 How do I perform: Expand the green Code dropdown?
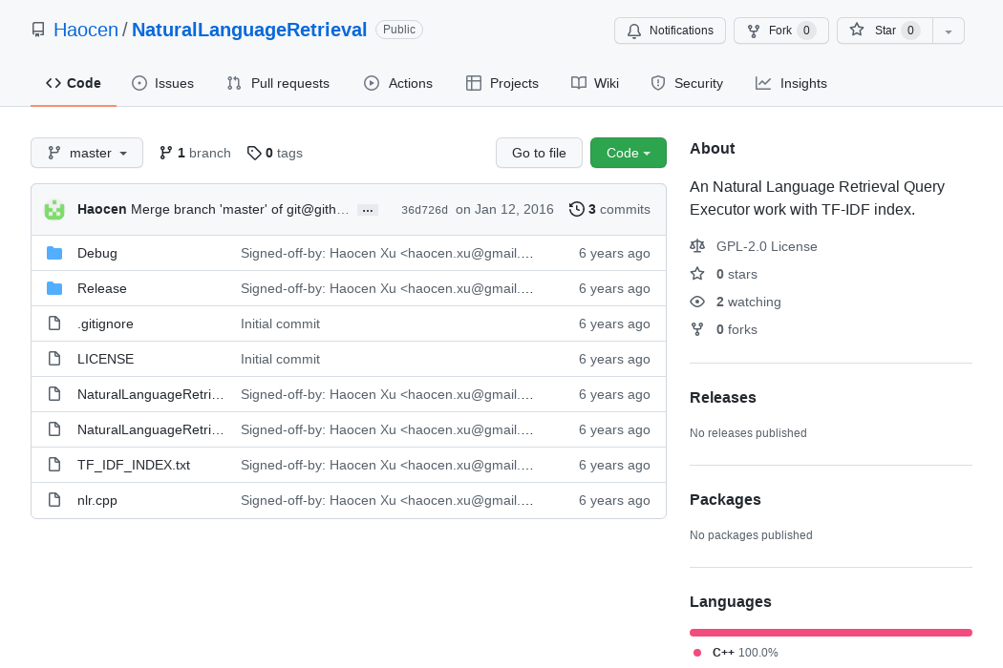[x=628, y=153]
